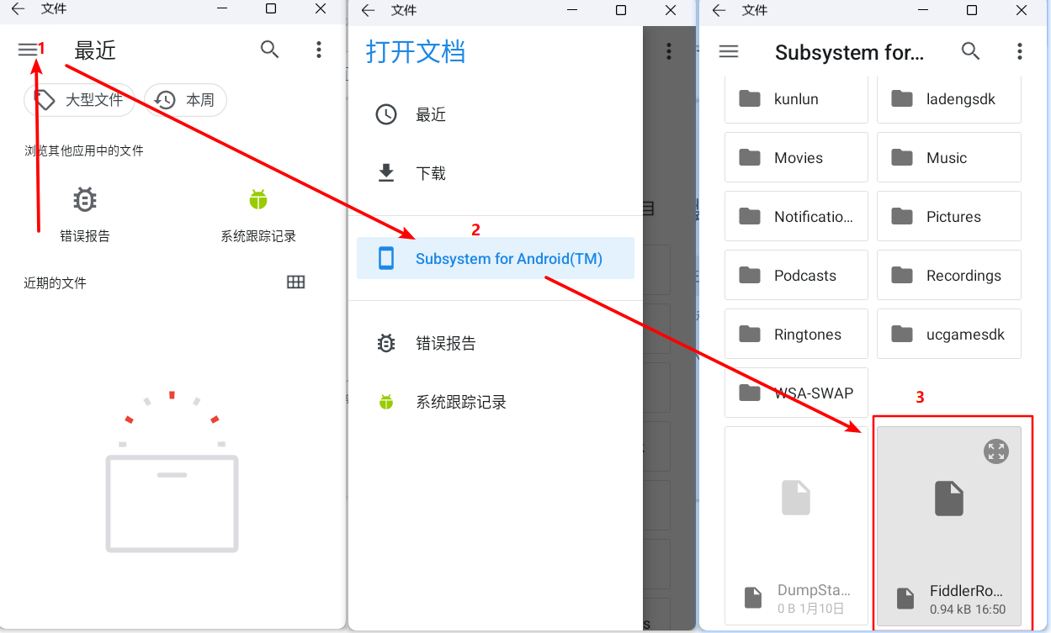The image size is (1051, 633).
Task: Open more options in the Subsystem for... window
Action: [x=1019, y=51]
